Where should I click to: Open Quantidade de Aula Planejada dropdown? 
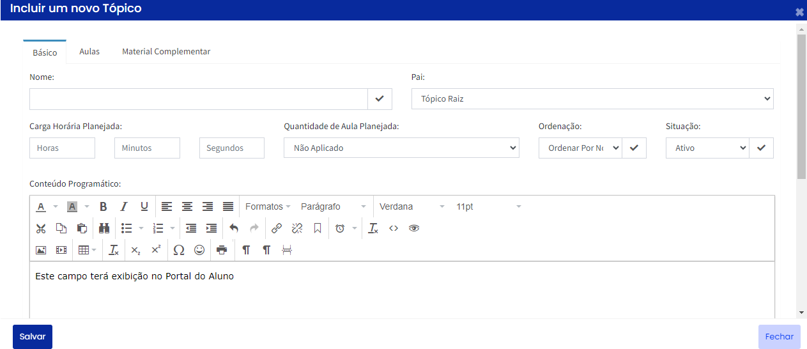click(x=401, y=148)
